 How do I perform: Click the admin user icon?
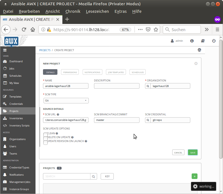coord(172,41)
